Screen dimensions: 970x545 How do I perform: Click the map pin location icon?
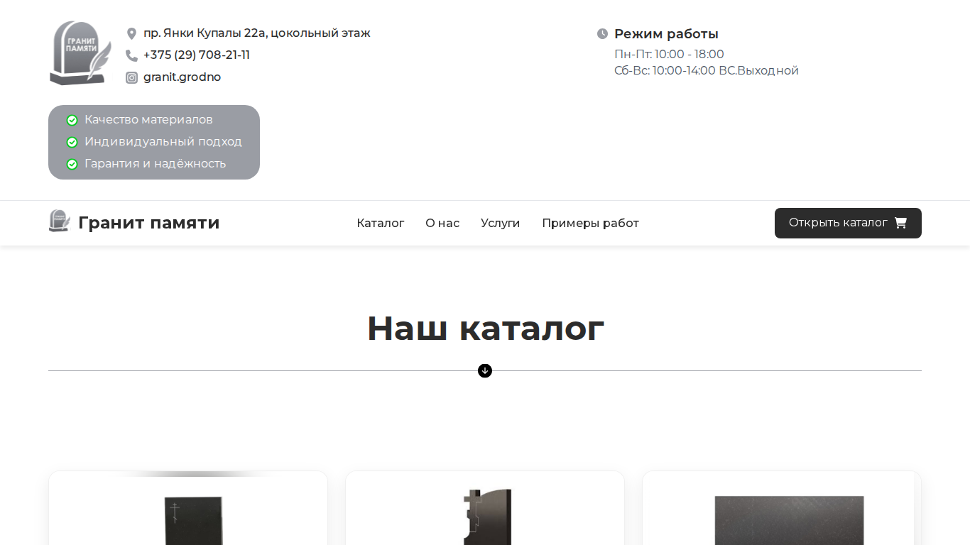[x=131, y=33]
